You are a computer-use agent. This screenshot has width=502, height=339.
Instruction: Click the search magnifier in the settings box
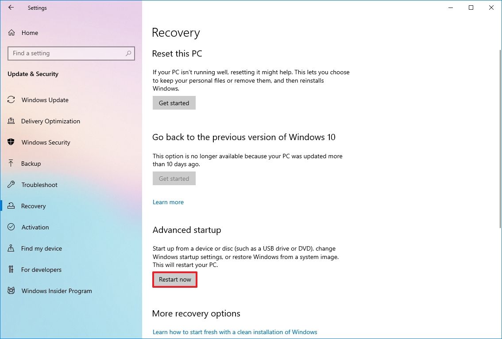click(128, 53)
